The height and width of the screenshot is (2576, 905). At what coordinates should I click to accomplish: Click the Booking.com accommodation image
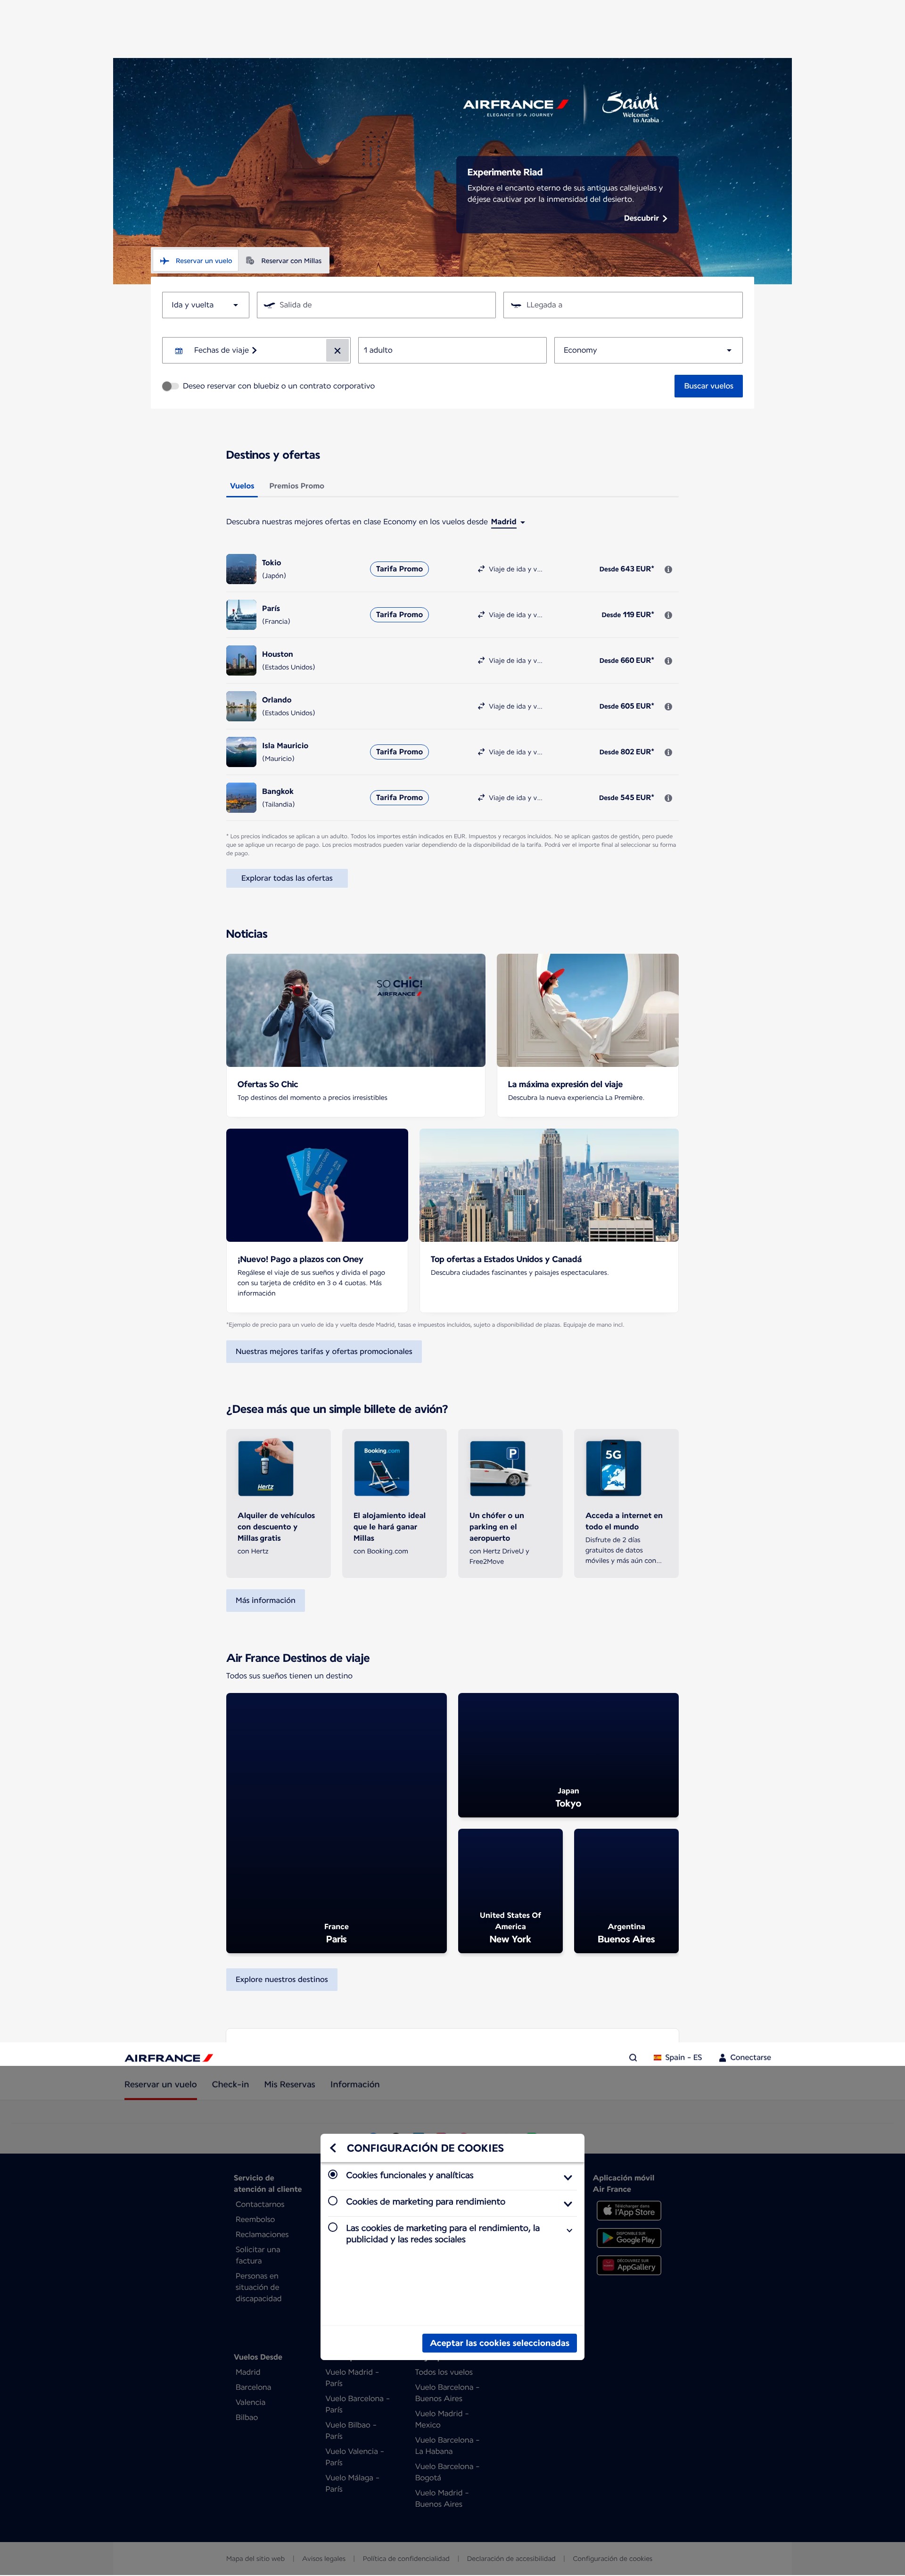click(x=382, y=1468)
